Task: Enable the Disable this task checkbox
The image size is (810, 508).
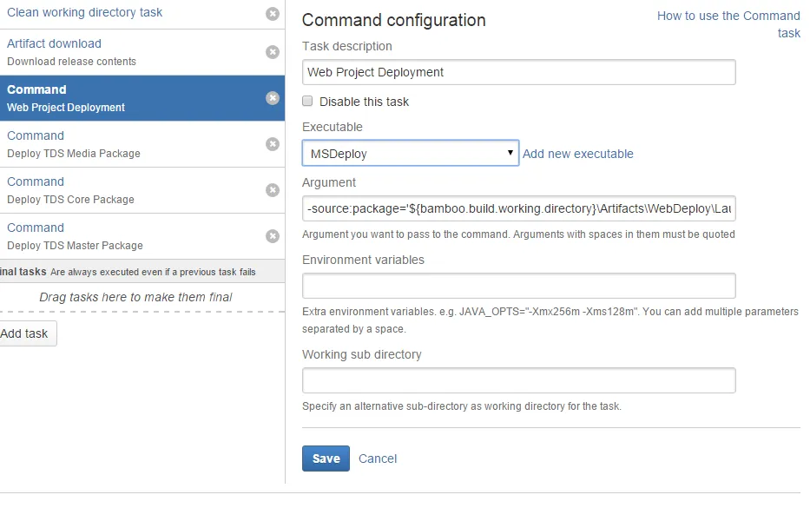Action: (x=307, y=102)
